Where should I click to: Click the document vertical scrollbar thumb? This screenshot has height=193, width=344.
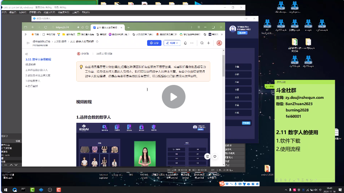click(x=223, y=66)
